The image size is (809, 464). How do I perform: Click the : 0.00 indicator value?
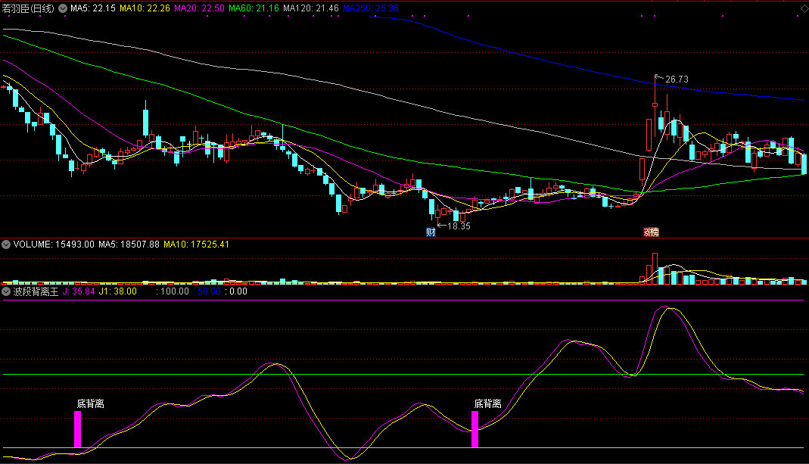(x=236, y=291)
